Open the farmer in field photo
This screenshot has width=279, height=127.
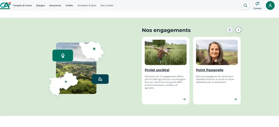(166, 52)
